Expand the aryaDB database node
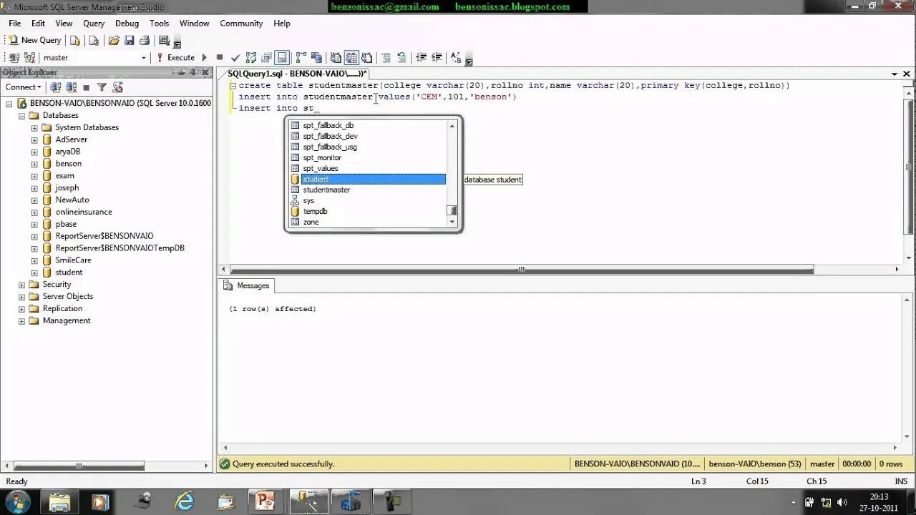Screen dimensions: 916x515 tap(34, 152)
